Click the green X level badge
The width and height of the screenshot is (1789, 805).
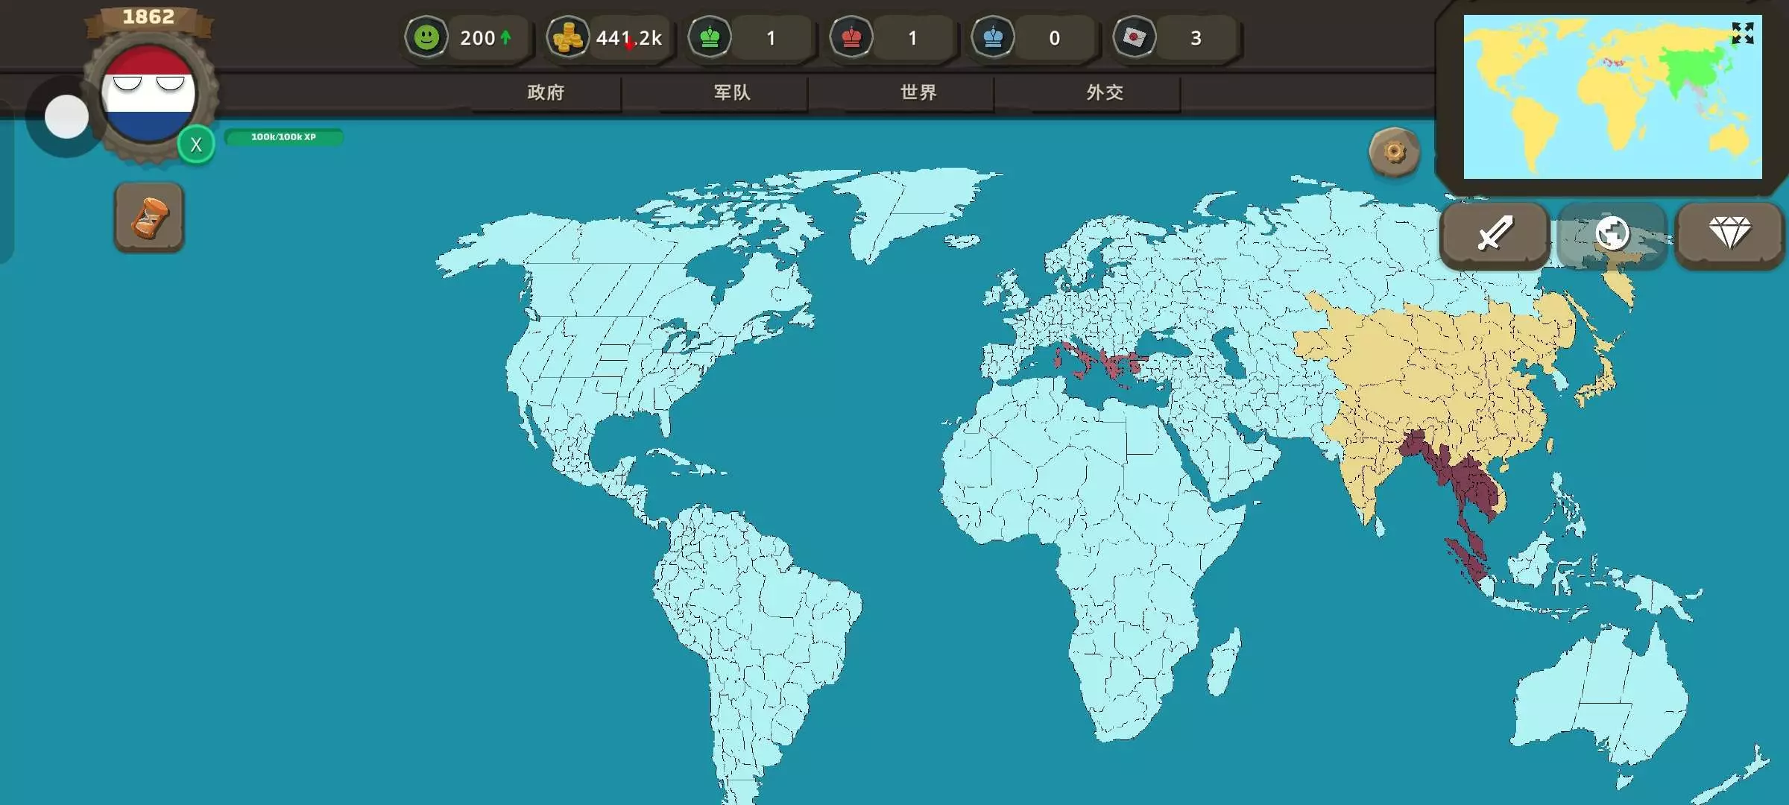(x=196, y=145)
